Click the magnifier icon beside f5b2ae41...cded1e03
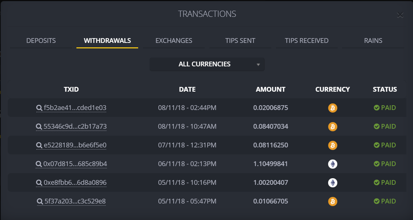Screen dimensions: 413x220 pyautogui.click(x=39, y=108)
